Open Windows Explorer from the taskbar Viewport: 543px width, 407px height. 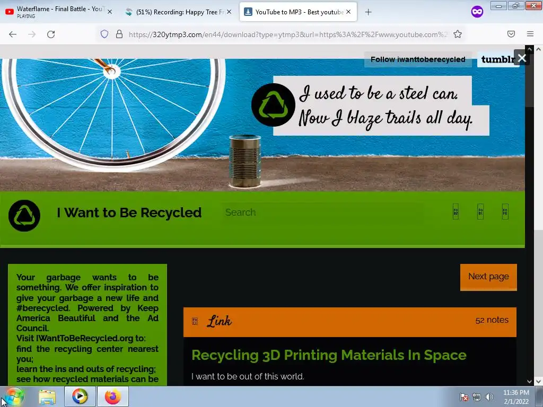[x=47, y=397]
